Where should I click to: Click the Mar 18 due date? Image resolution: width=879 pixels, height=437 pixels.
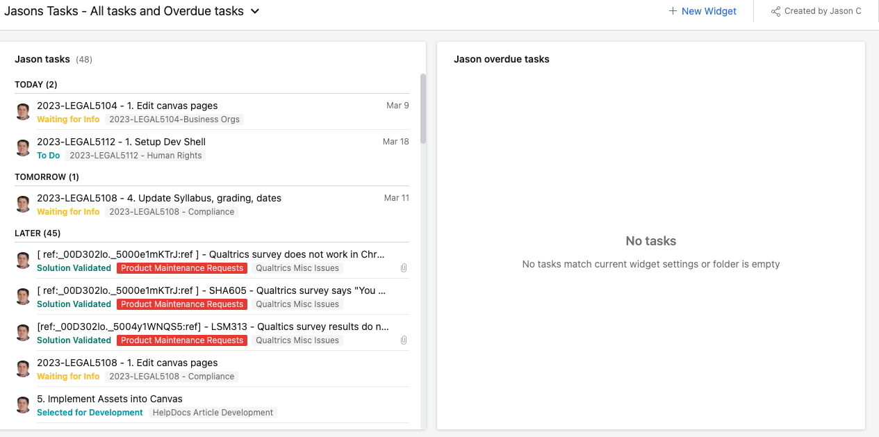pyautogui.click(x=396, y=142)
